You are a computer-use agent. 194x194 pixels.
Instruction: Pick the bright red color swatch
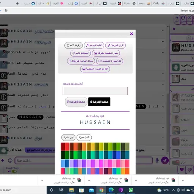point(67,147)
